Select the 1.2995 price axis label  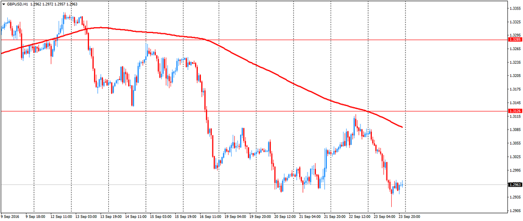click(515, 170)
